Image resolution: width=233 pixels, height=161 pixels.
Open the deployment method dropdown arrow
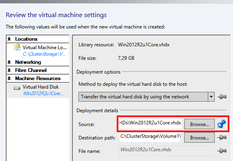pos(211,97)
